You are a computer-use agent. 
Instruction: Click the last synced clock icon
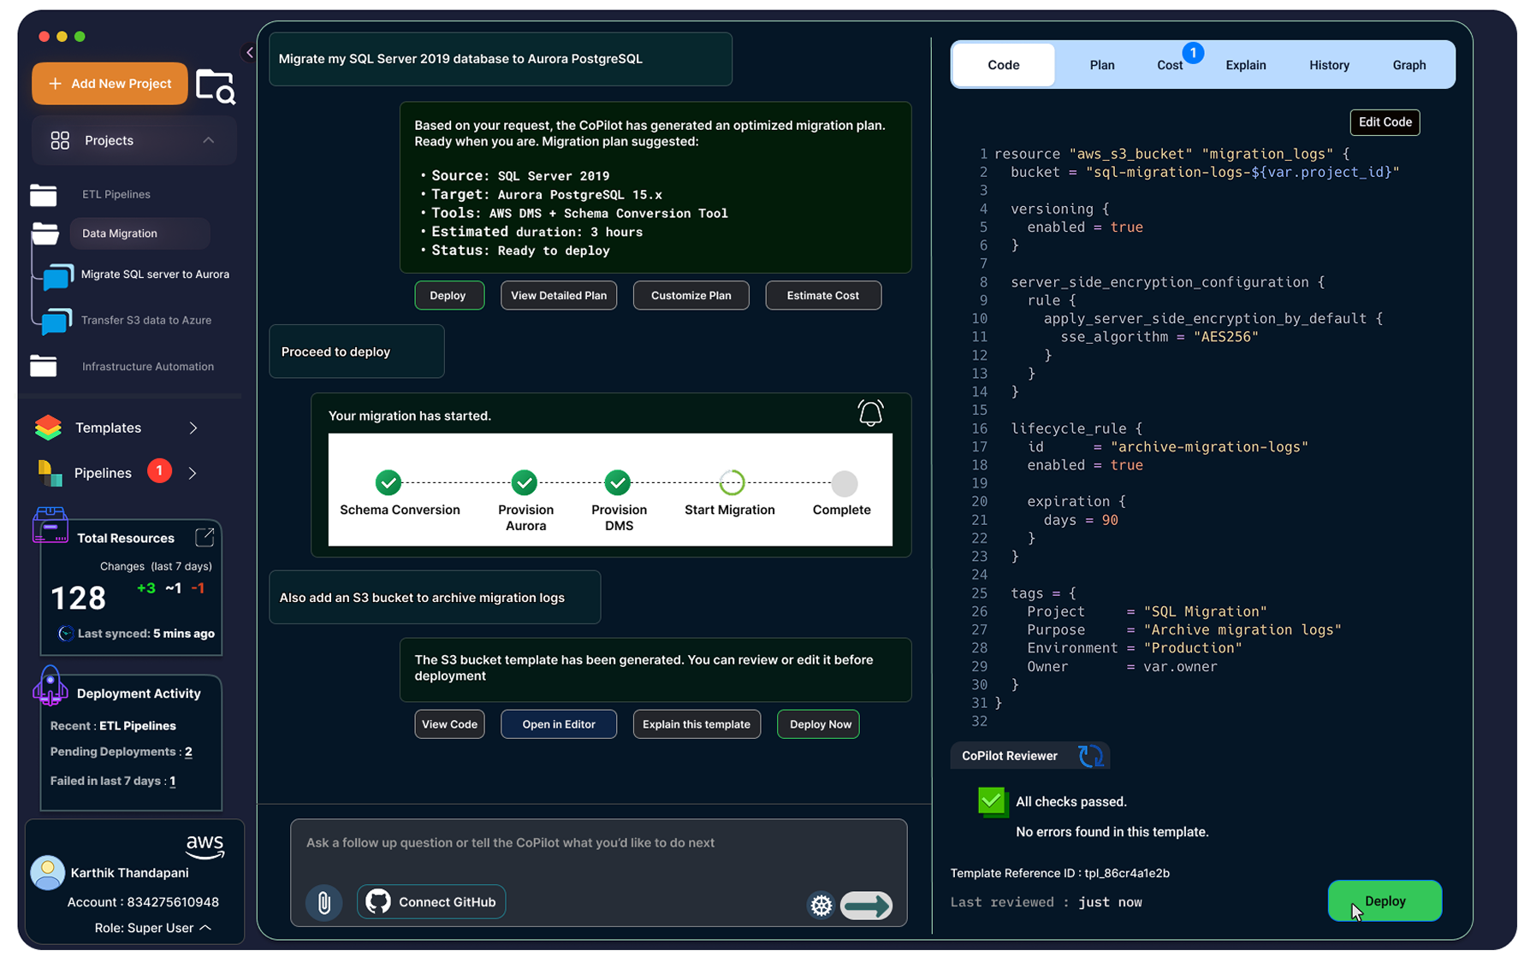(65, 634)
